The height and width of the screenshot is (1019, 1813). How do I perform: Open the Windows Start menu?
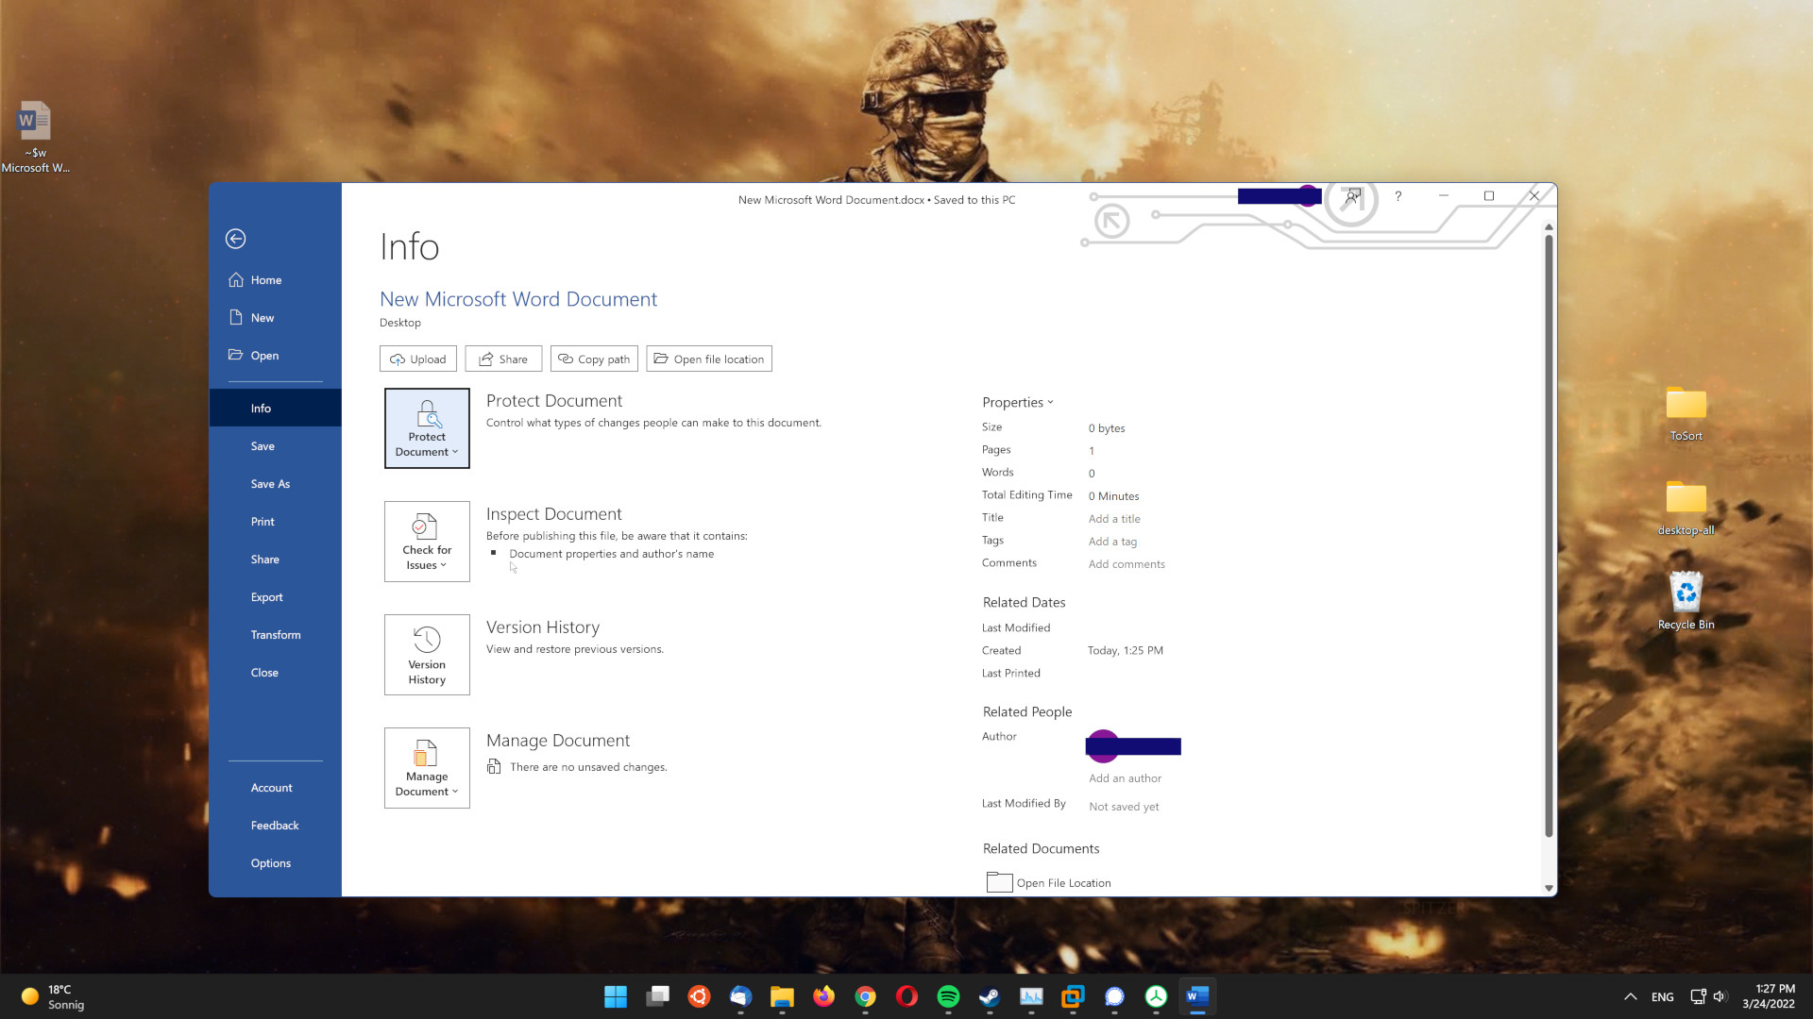point(616,996)
